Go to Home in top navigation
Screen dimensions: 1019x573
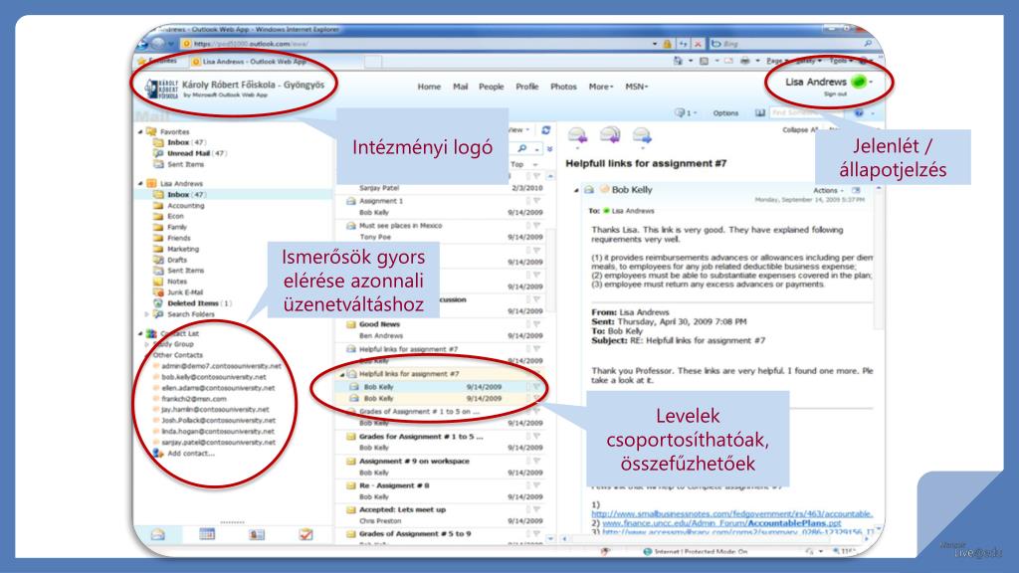pos(429,87)
